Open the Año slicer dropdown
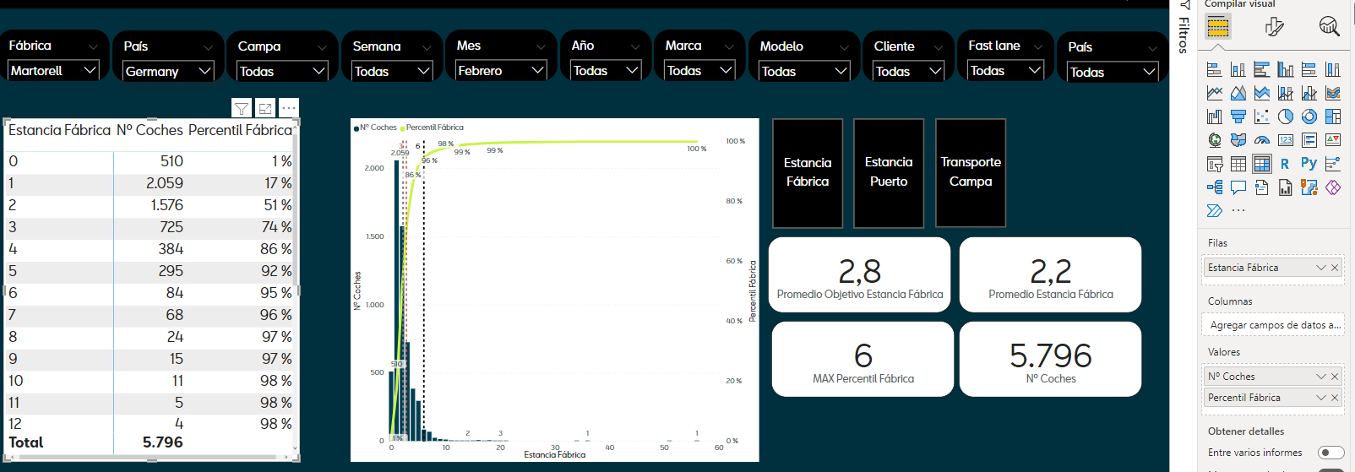Screen dimensions: 1355x472 point(606,71)
